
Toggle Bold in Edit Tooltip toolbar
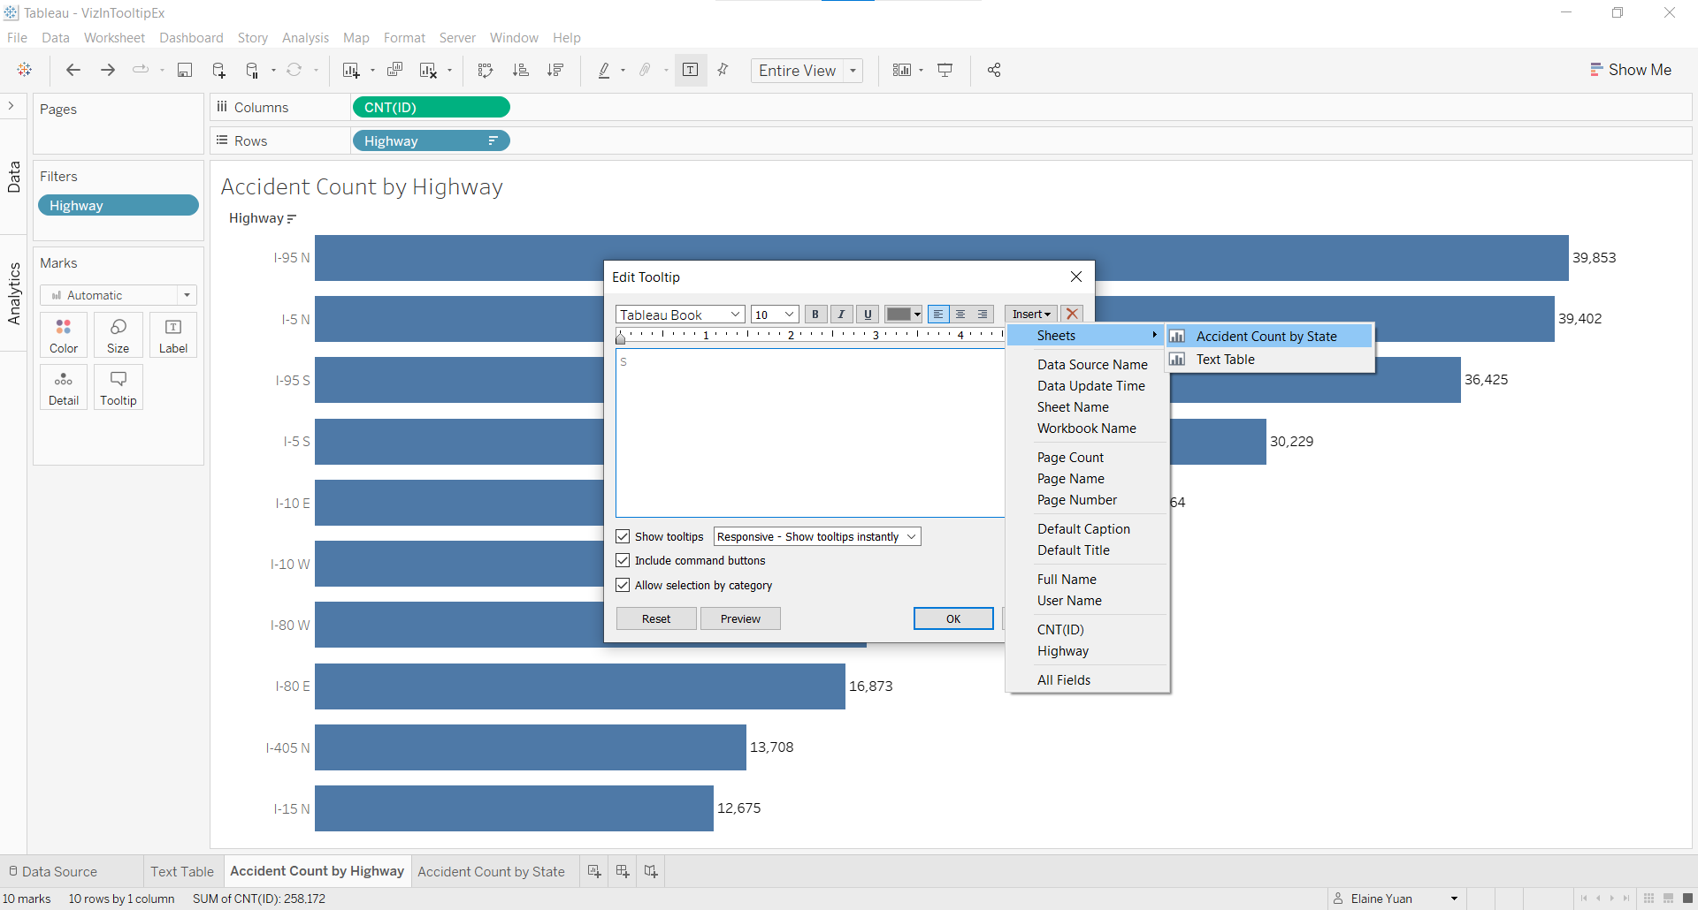(x=815, y=315)
